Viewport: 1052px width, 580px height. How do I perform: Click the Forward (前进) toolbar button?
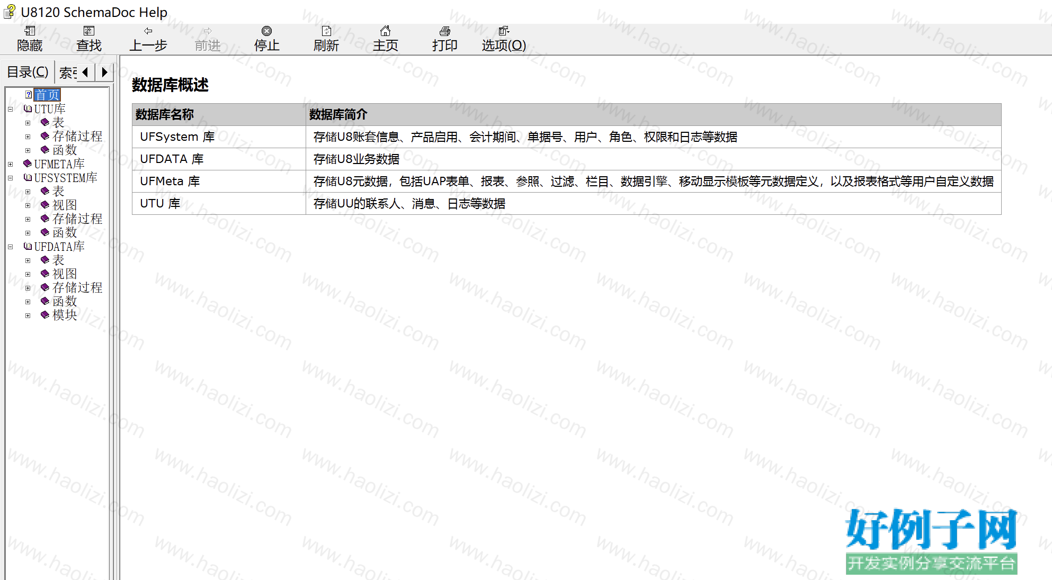click(x=208, y=39)
